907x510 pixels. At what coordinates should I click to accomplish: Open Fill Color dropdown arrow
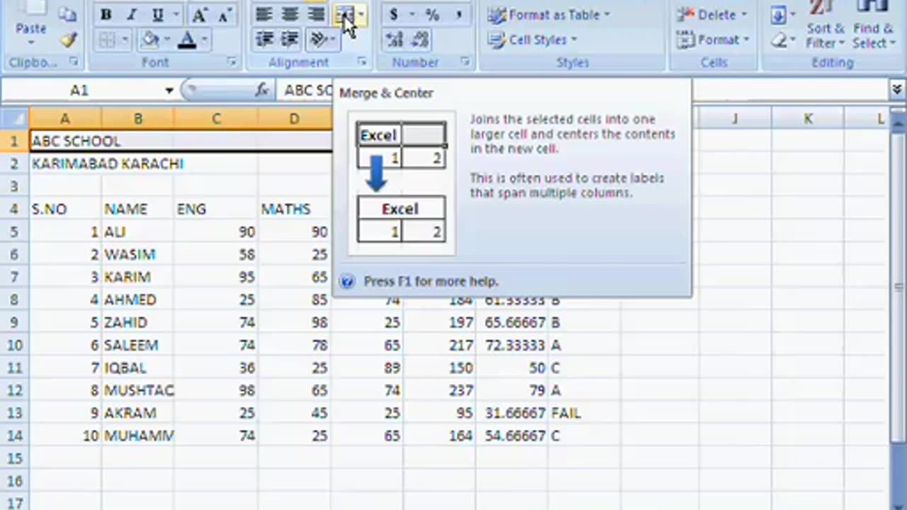(x=167, y=40)
